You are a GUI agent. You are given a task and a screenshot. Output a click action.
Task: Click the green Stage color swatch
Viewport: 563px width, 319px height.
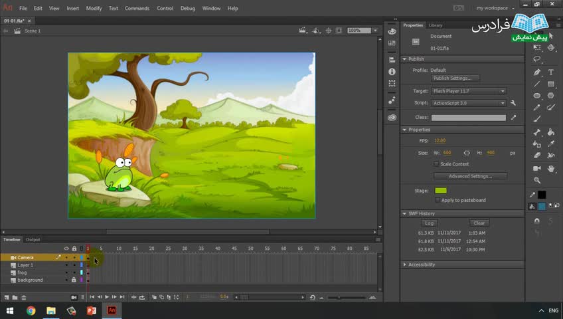(440, 191)
